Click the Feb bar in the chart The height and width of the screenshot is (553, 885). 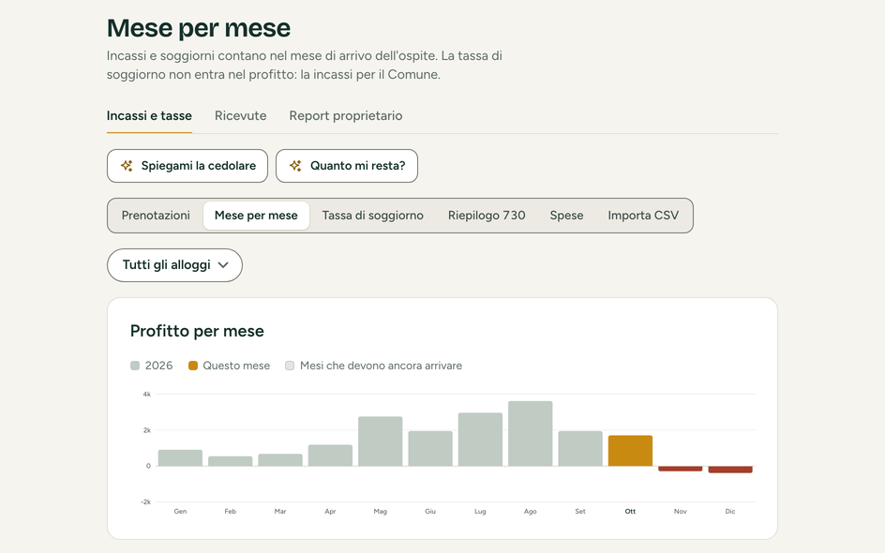click(231, 461)
